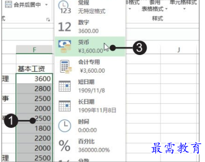Click the General format clock-123 icon
Viewport: 205px width, 162px height.
coord(65,8)
